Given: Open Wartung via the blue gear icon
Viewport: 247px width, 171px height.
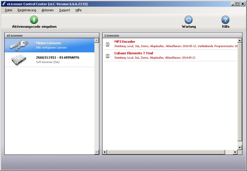Looking at the screenshot, I should point(188,20).
